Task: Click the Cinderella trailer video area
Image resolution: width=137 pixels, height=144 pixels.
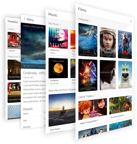Action: click(33, 45)
